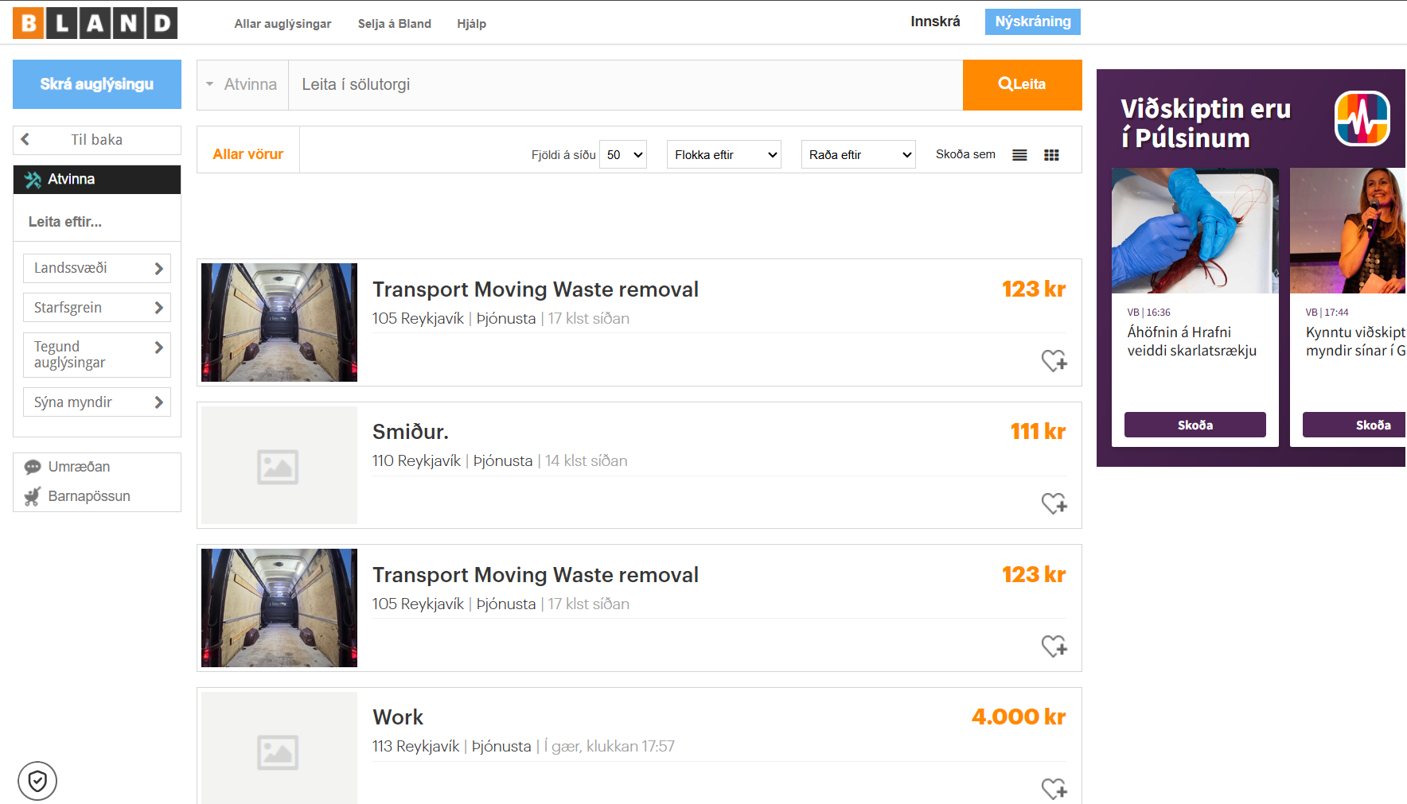Open Selja á Bland menu item
The image size is (1407, 804).
click(395, 24)
